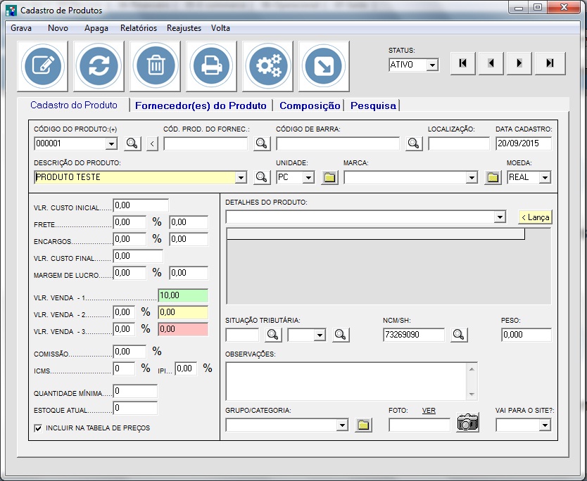The image size is (587, 481).
Task: Click the exit arrow toolbar icon
Action: point(324,66)
